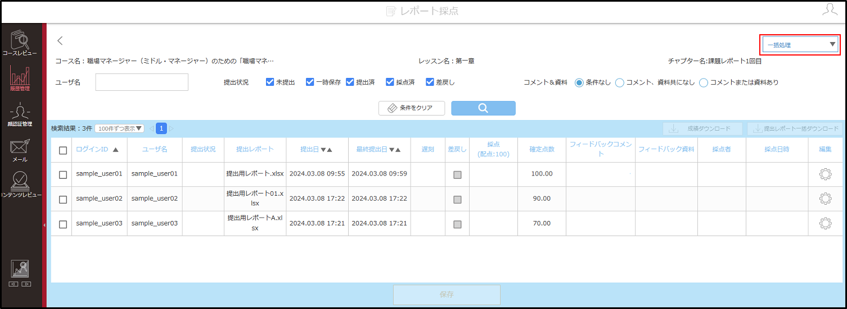Click the 採点者 column header

click(721, 149)
